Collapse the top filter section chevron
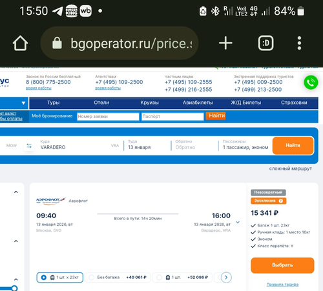Viewport: 323px width, 291px height. [16, 192]
